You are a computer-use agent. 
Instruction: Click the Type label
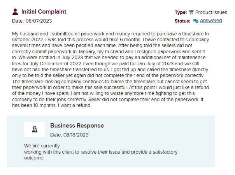point(181,12)
